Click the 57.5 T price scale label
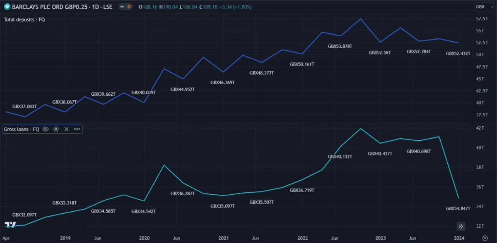The height and width of the screenshot is (243, 497). (482, 19)
